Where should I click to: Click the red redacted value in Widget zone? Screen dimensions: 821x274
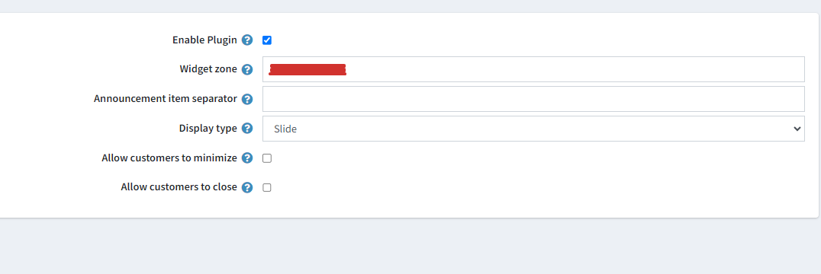point(307,70)
